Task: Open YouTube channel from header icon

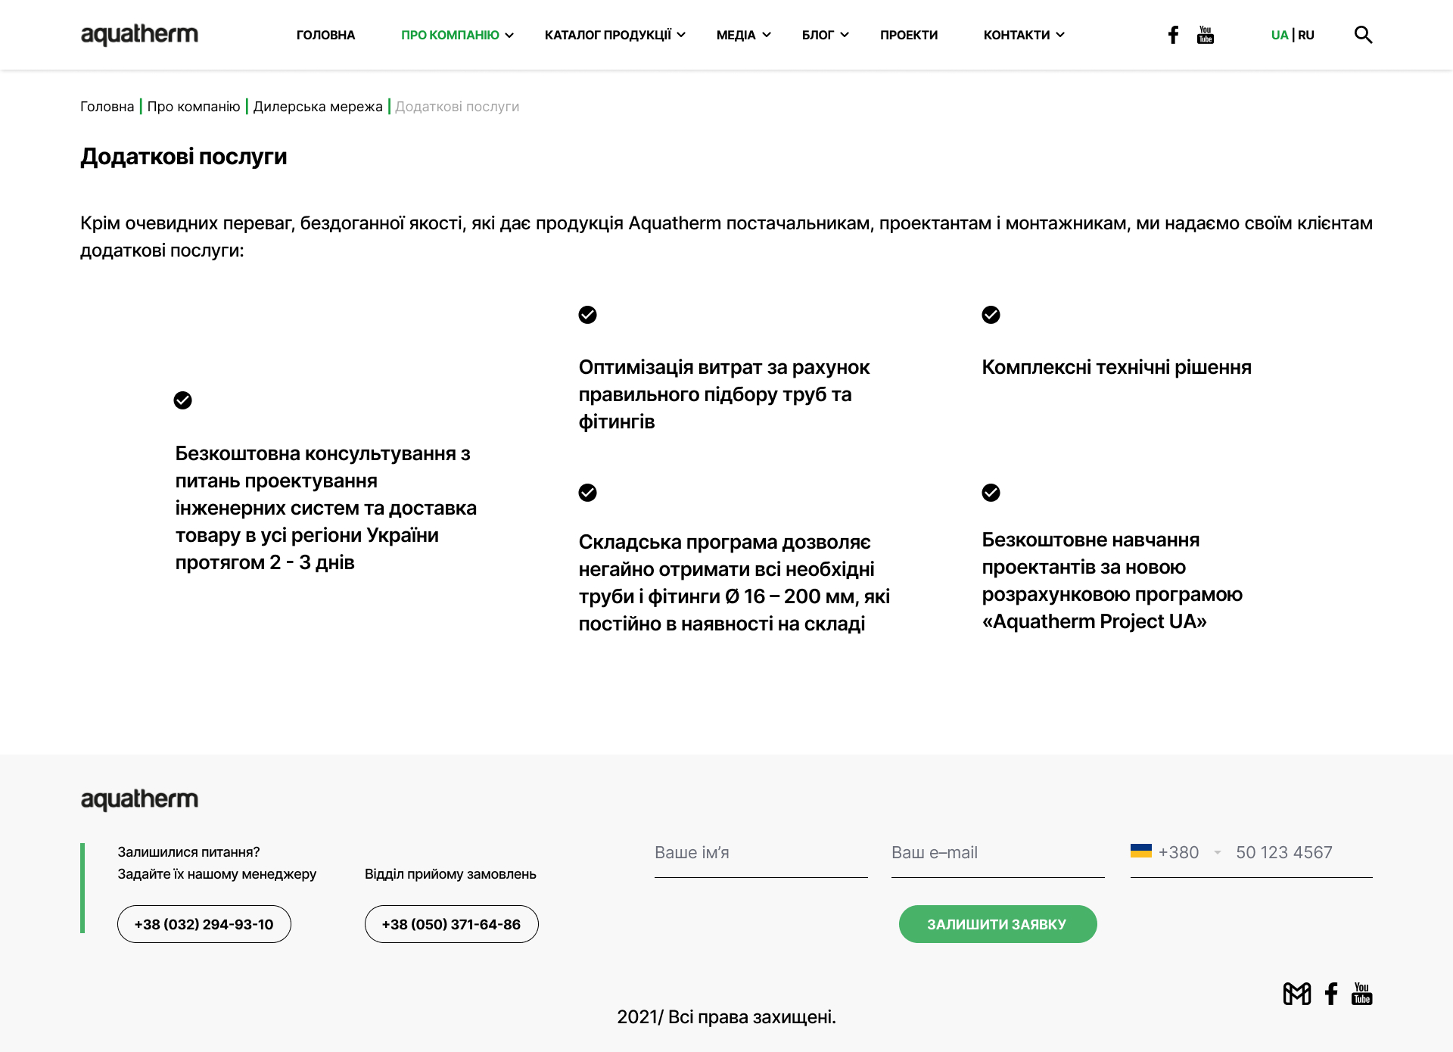Action: (1206, 35)
